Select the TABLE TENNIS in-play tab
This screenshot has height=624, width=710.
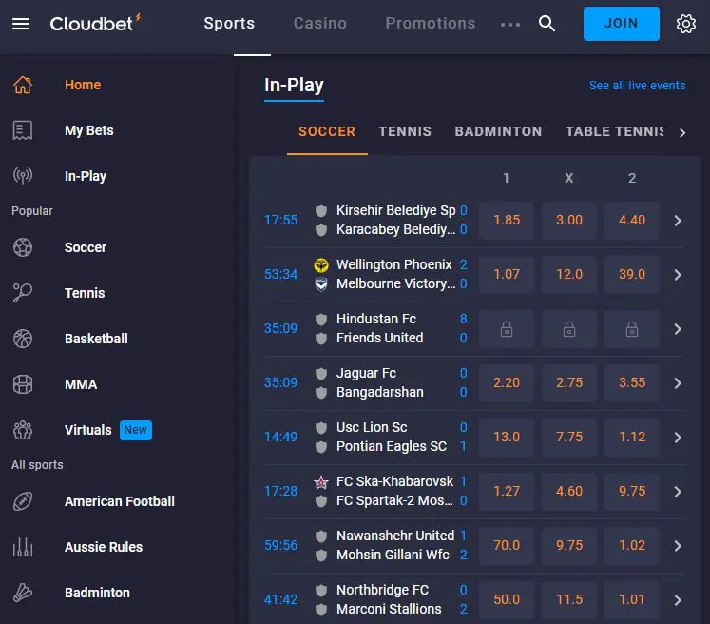coord(614,131)
